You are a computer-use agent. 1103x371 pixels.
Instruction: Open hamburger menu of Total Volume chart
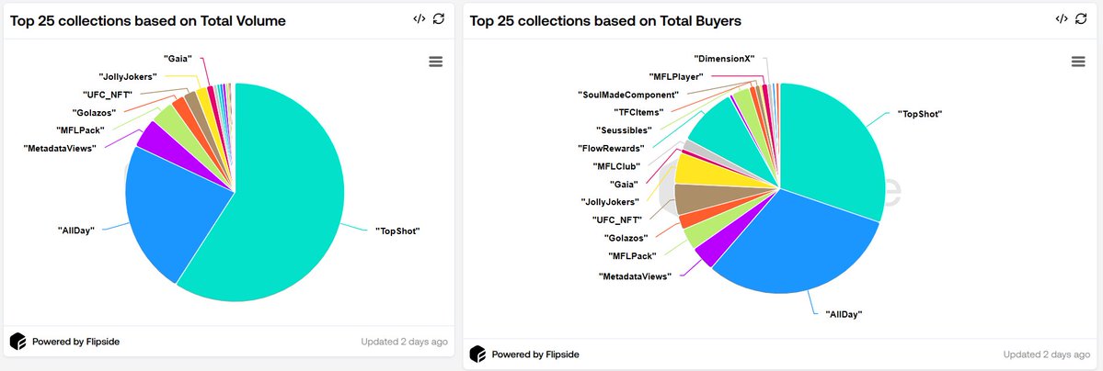[436, 62]
